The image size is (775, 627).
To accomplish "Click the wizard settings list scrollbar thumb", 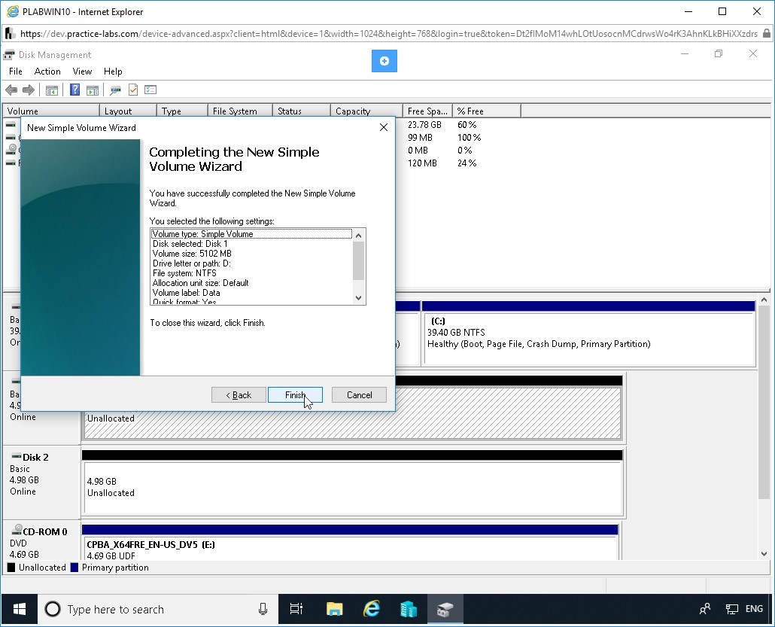I will 359,261.
